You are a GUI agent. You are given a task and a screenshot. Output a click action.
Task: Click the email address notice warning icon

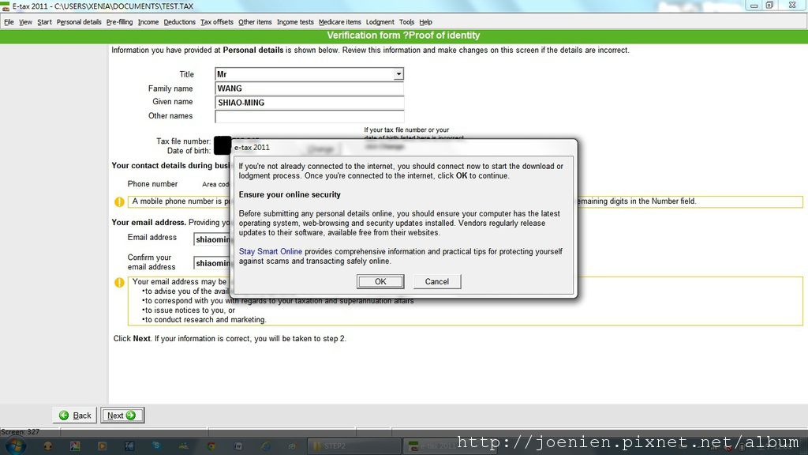[119, 282]
